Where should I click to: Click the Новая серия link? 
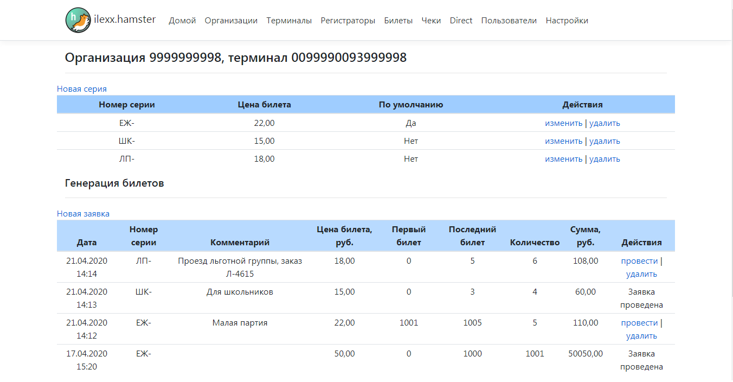click(x=82, y=89)
